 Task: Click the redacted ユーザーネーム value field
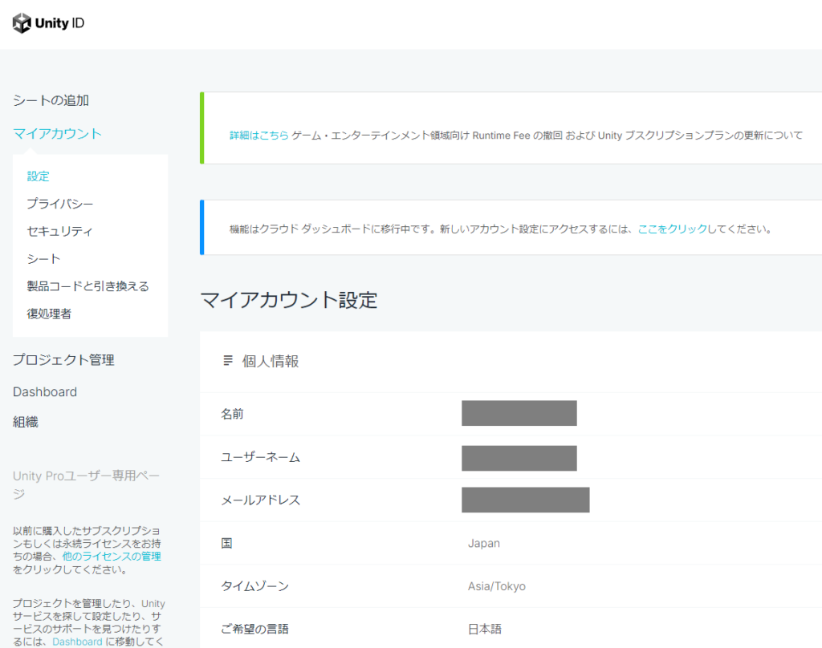519,459
